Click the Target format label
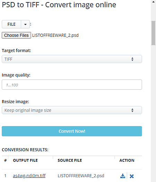The height and width of the screenshot is (182, 156). point(16,51)
